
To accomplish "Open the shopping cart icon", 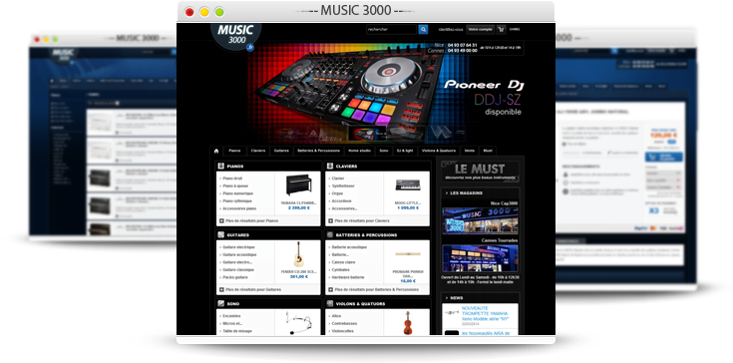I will [x=501, y=30].
